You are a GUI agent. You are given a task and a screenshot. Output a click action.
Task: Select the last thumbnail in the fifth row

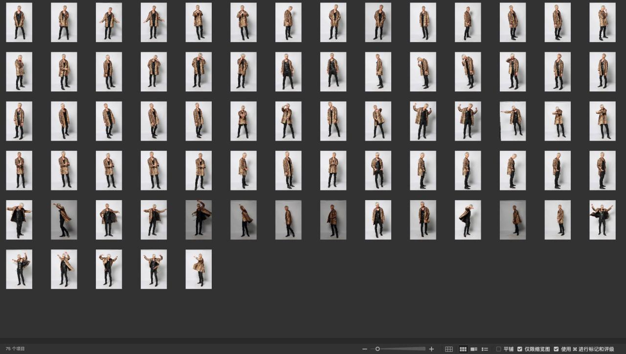[602, 220]
